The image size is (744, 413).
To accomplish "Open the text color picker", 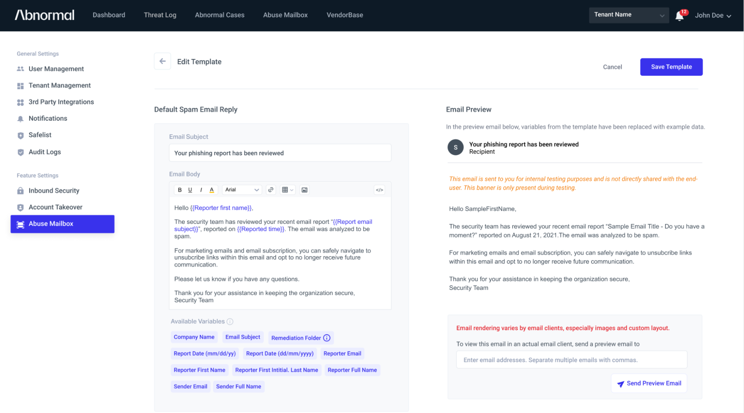I will pos(212,190).
